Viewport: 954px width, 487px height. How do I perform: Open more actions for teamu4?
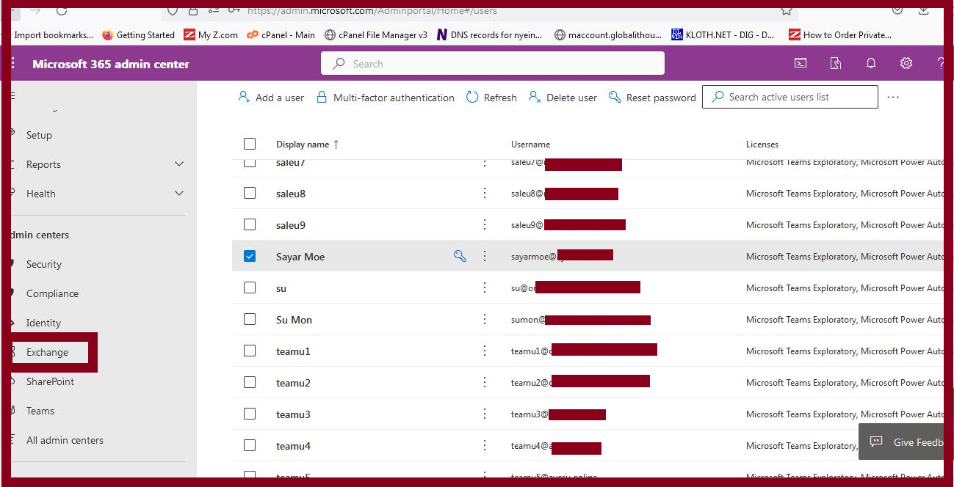(485, 445)
